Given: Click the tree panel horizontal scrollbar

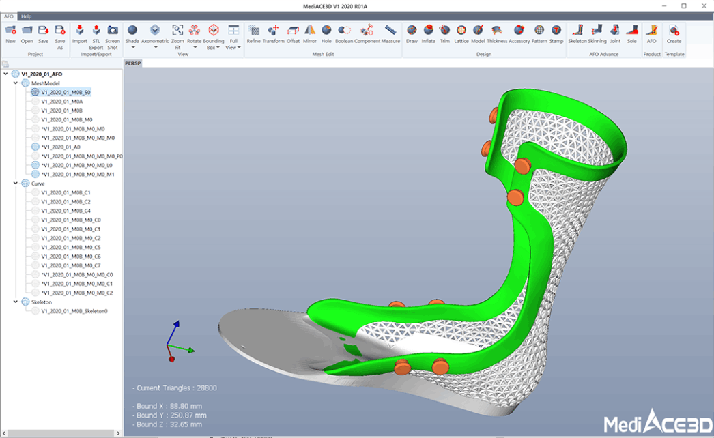Looking at the screenshot, I should 61,433.
